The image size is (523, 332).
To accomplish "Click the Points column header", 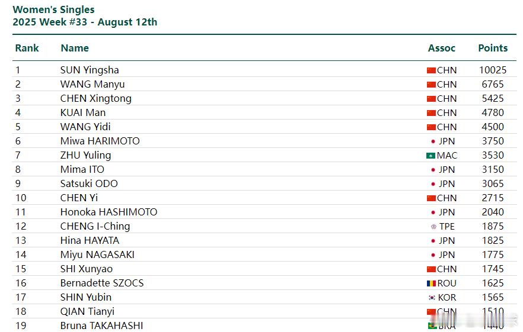I will (493, 48).
